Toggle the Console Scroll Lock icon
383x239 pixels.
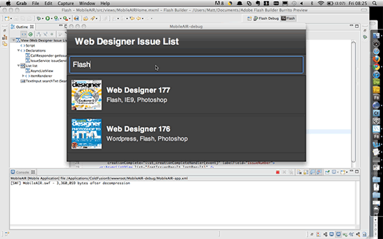point(306,173)
